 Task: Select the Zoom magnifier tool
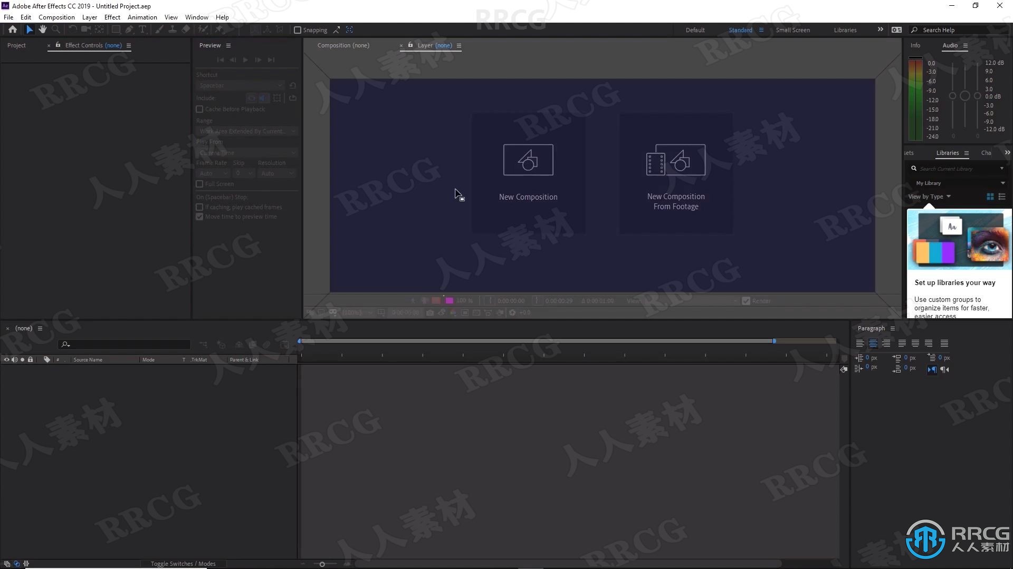point(56,30)
